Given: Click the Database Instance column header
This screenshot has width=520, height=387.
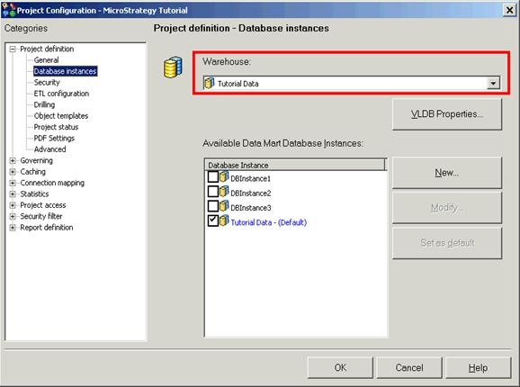Looking at the screenshot, I should point(295,165).
